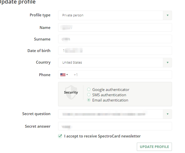Click the Date of birth field
The width and height of the screenshot is (185, 153).
(115, 50)
